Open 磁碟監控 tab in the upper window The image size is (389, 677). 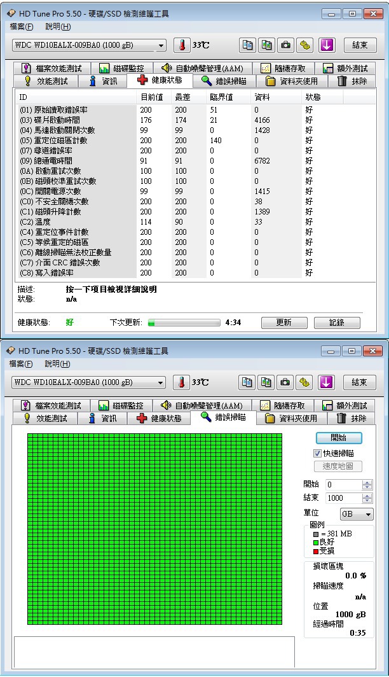click(123, 68)
